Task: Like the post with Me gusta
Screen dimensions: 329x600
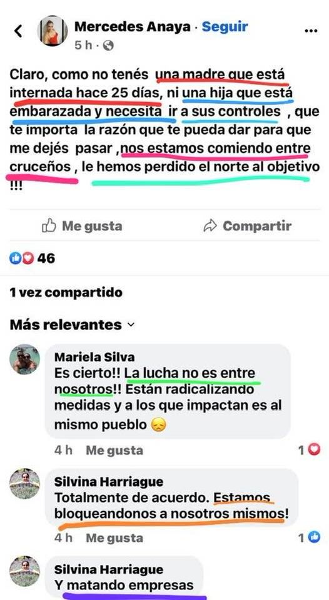Action: click(82, 225)
